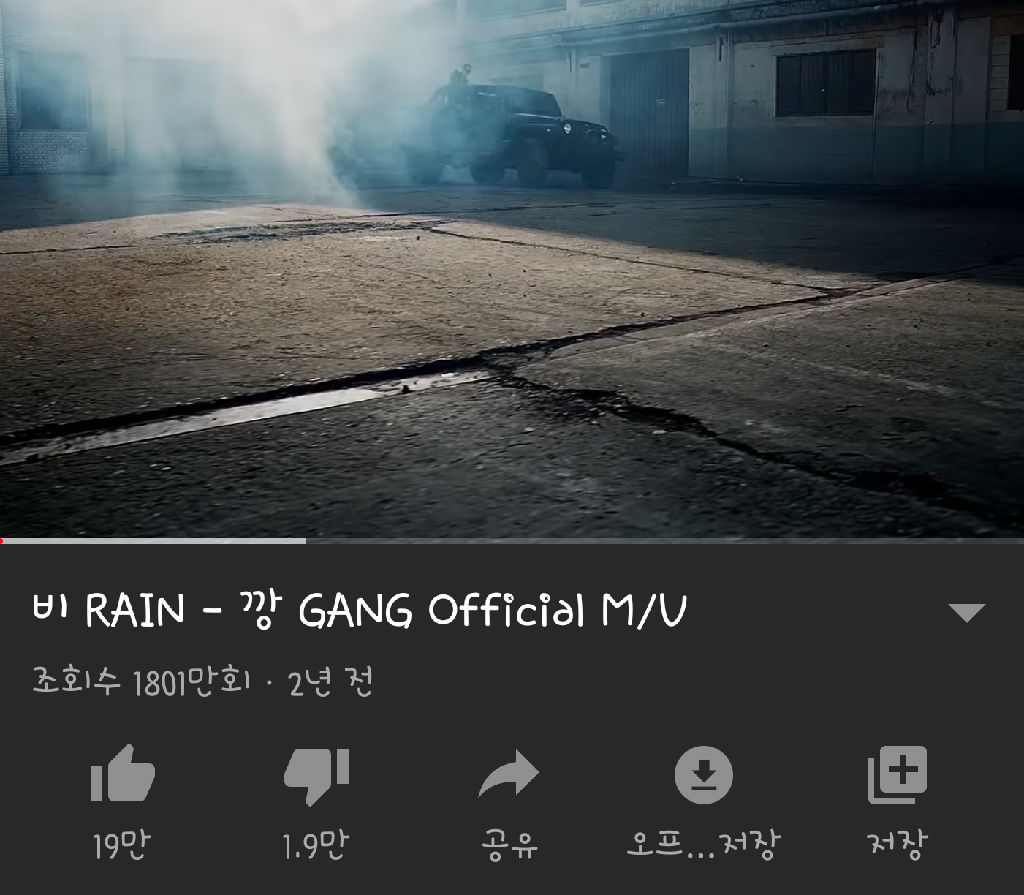Click the add-to-playlist save icon
The image size is (1024, 895).
tap(897, 774)
